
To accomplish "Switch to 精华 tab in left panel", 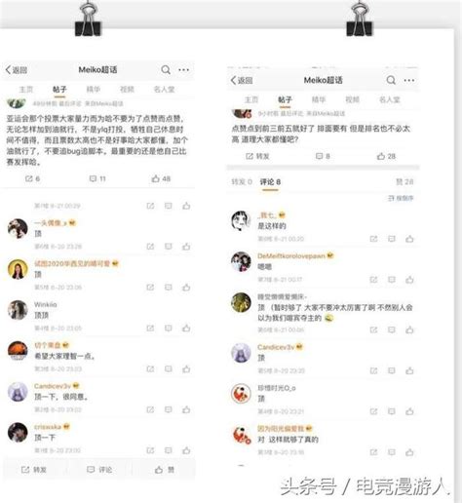I will click(94, 90).
